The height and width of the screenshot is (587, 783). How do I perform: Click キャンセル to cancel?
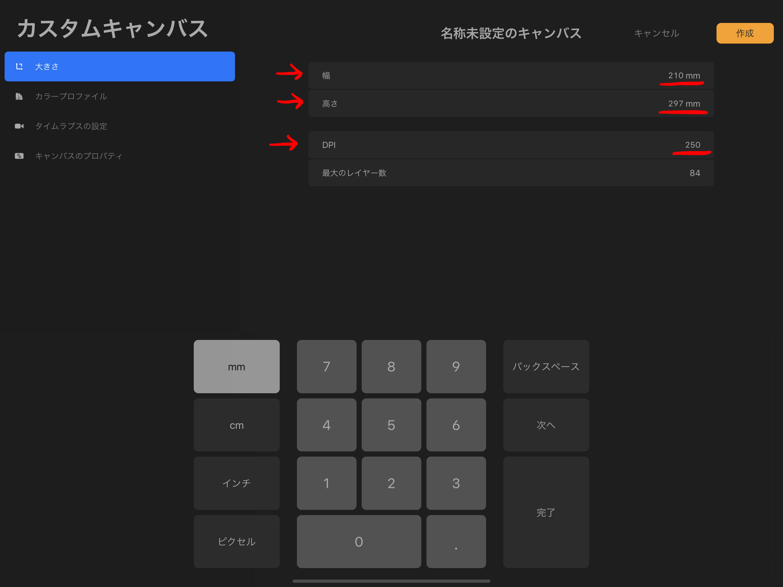pos(657,33)
